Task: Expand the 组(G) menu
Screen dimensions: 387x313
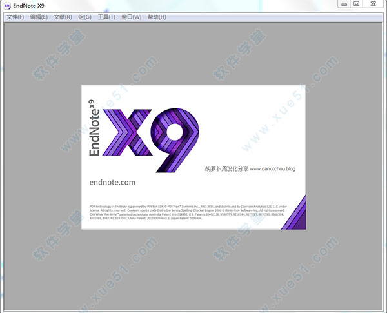Action: [84, 17]
